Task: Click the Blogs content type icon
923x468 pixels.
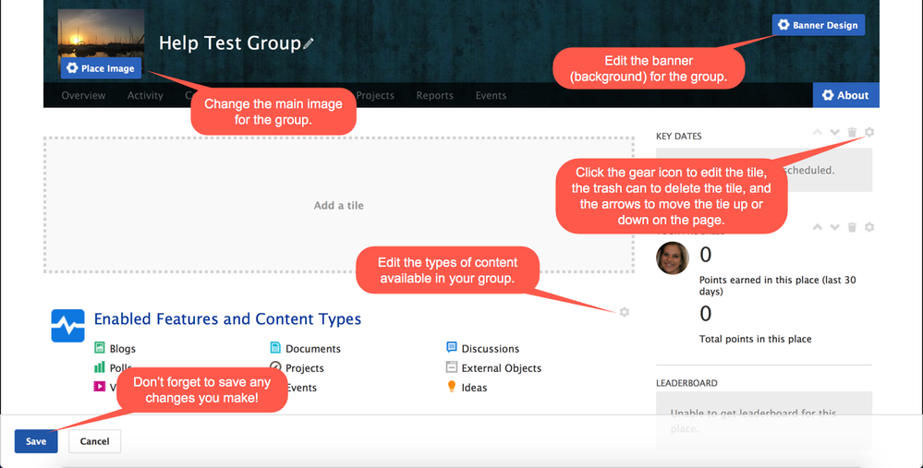Action: [100, 348]
